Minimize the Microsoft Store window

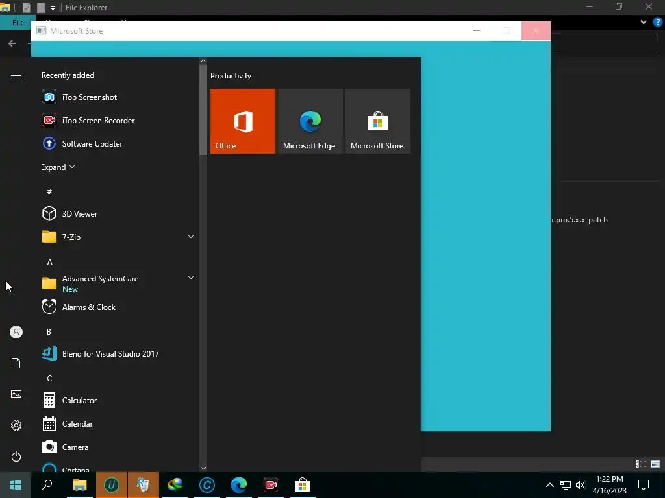click(477, 31)
